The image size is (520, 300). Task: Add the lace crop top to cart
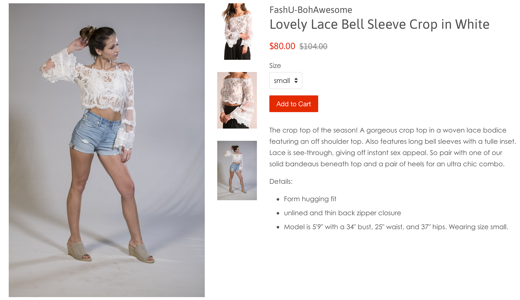[x=294, y=104]
